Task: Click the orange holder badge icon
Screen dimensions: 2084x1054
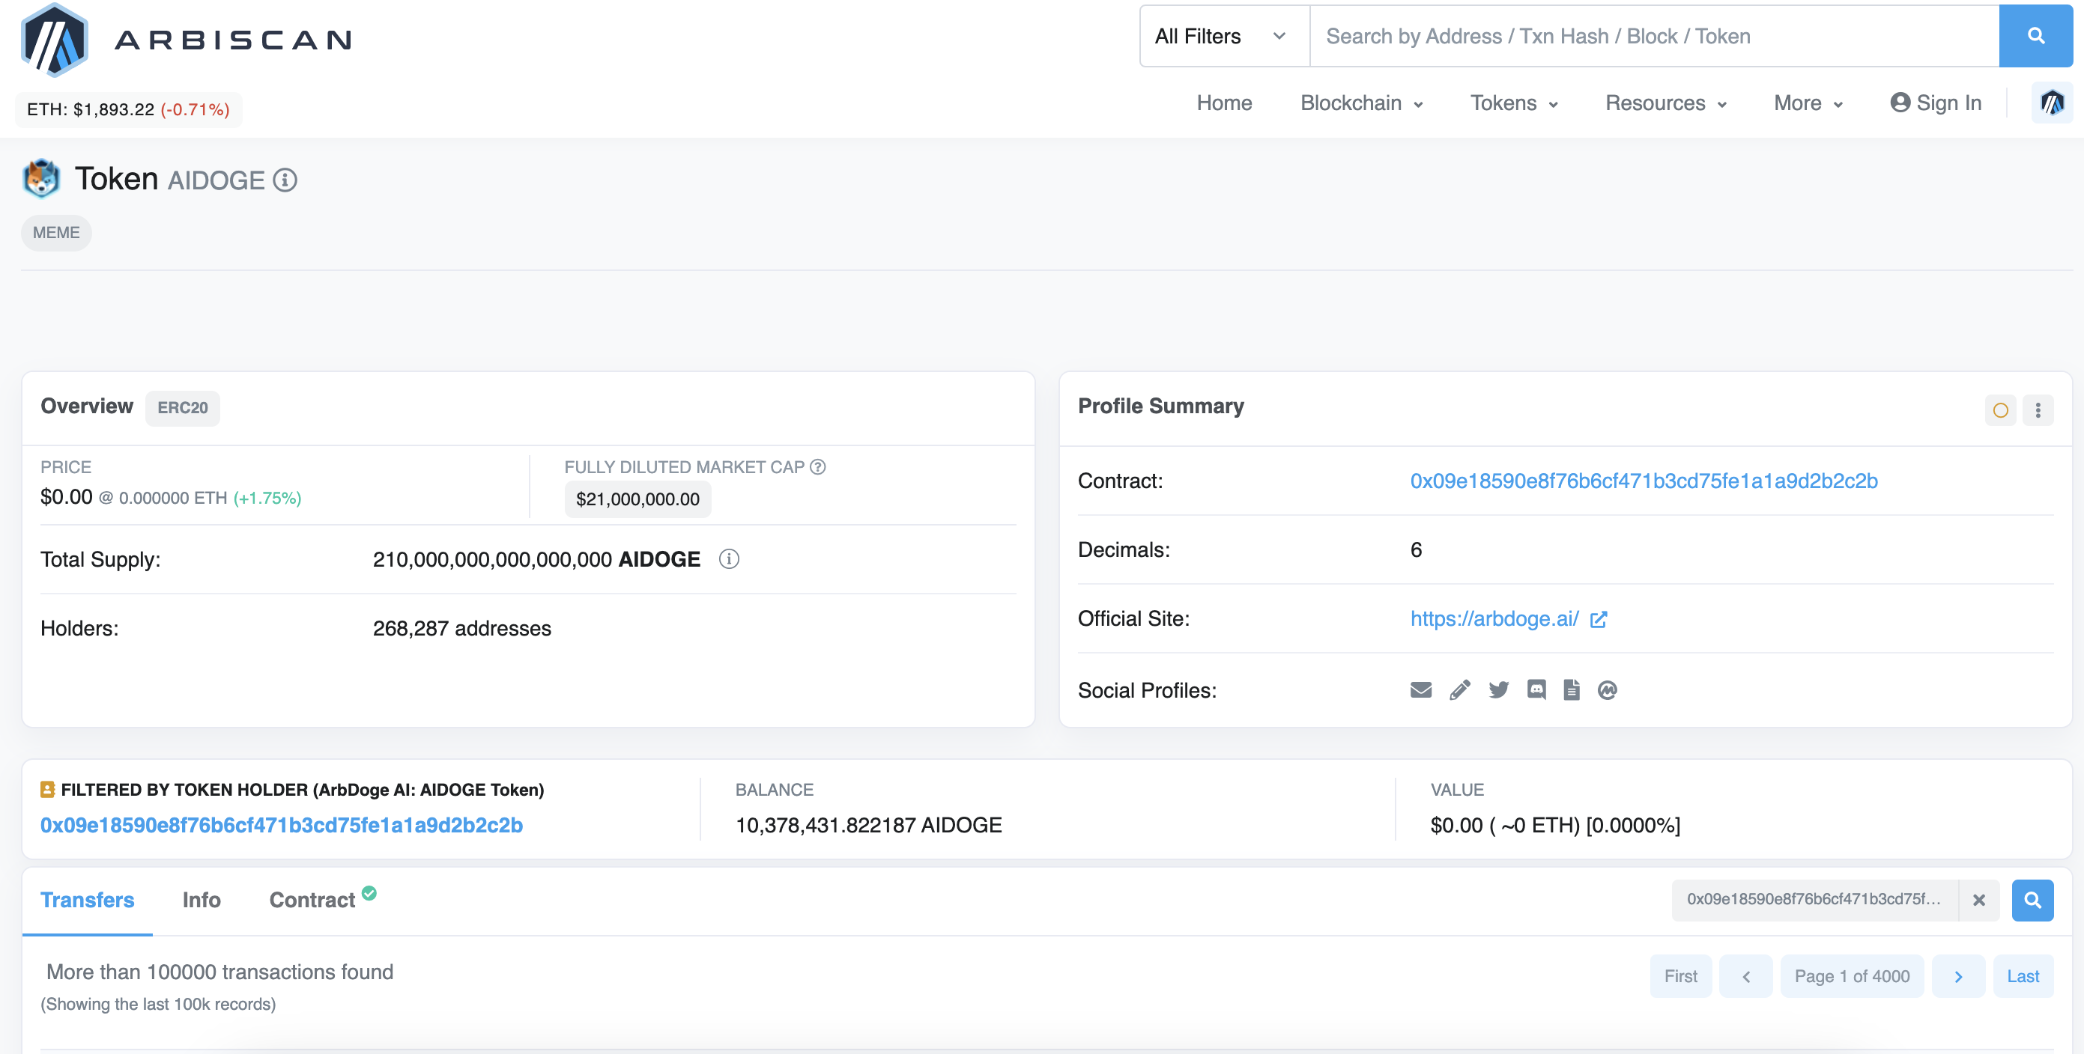Action: click(48, 790)
